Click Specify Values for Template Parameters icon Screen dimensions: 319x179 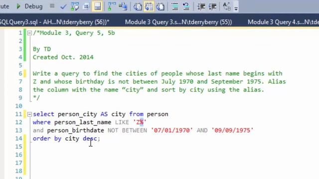point(227,6)
